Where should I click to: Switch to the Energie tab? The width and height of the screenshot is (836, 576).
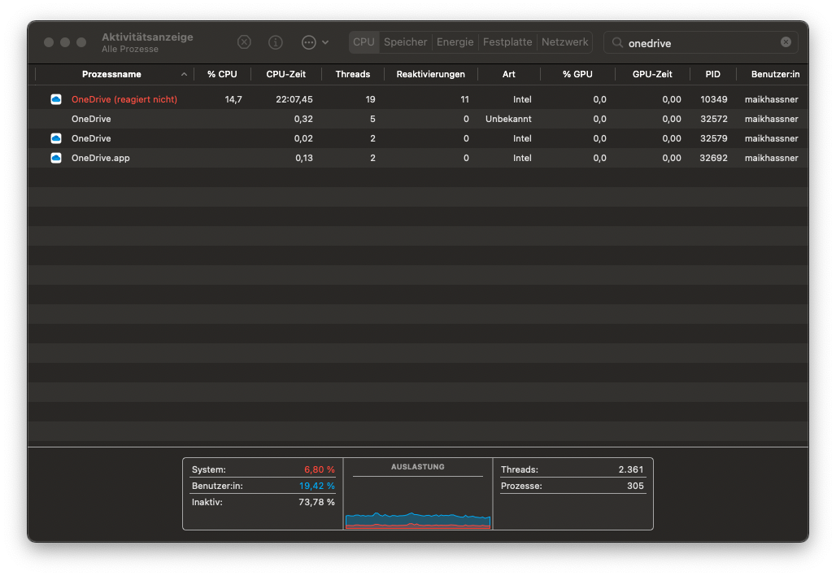(455, 42)
